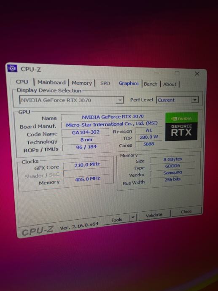The width and height of the screenshot is (218, 291).
Task: Click the GFX Core clock value field
Action: pyautogui.click(x=87, y=165)
